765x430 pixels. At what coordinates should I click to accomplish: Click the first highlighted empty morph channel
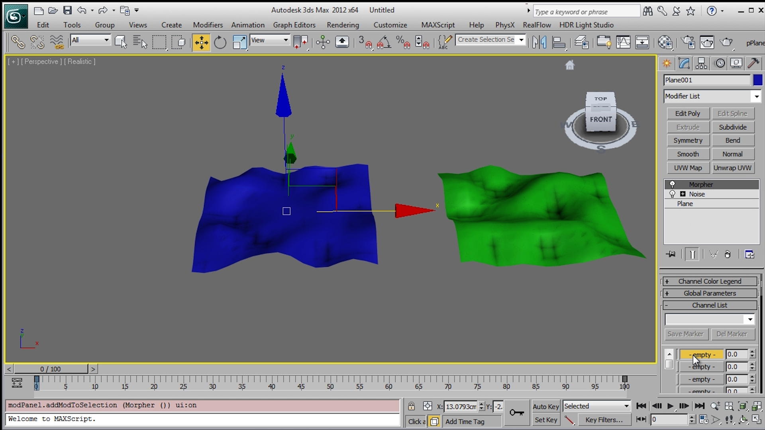coord(702,354)
